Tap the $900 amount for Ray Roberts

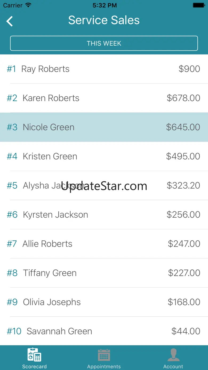tap(189, 69)
